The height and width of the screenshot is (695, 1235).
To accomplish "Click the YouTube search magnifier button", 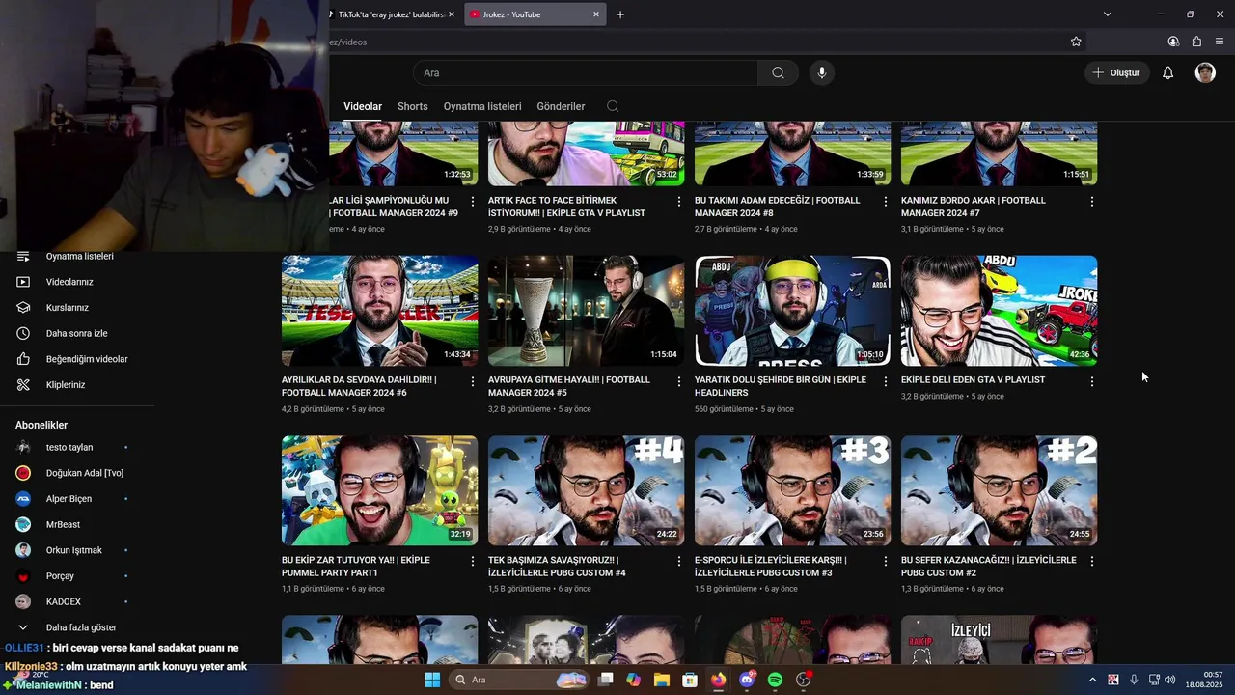I will pos(778,72).
